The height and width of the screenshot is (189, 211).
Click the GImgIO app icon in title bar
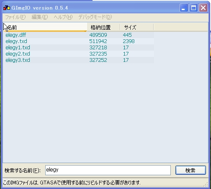tap(7, 8)
